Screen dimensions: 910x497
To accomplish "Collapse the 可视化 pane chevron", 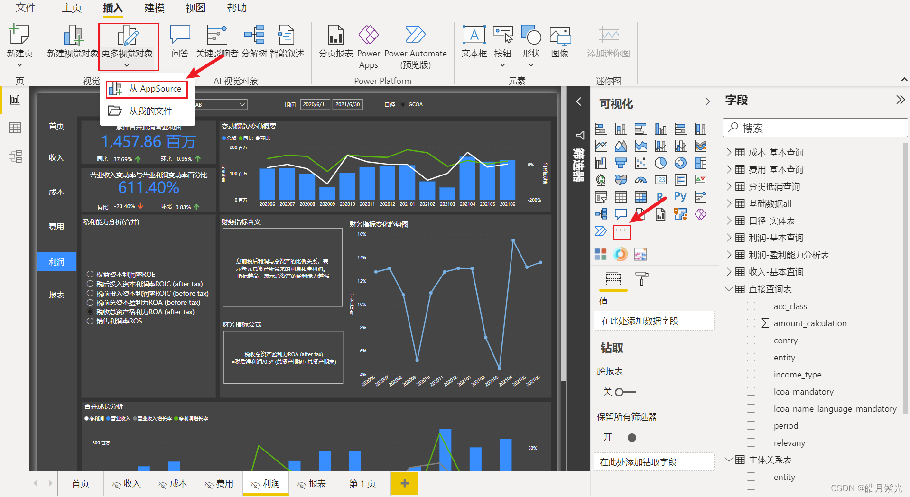I will coord(707,102).
